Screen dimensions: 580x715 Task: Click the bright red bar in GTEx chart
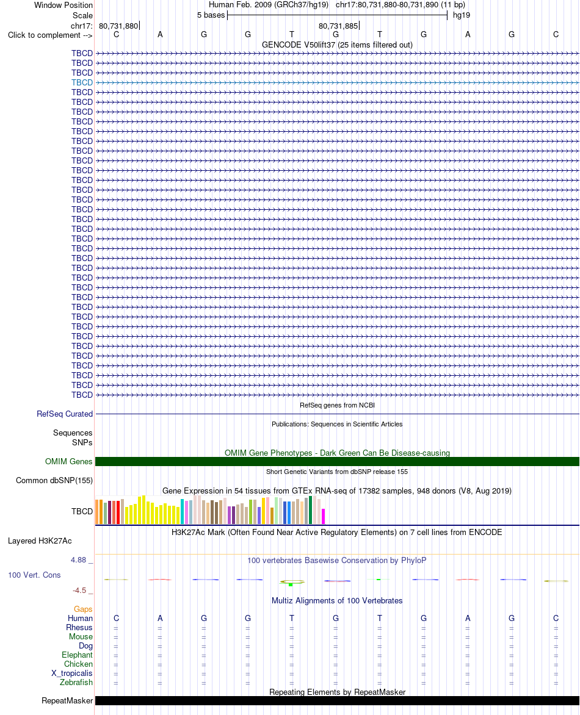click(x=118, y=512)
